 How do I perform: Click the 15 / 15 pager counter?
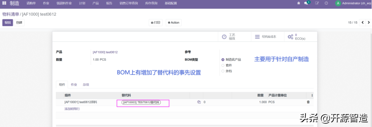353,23
